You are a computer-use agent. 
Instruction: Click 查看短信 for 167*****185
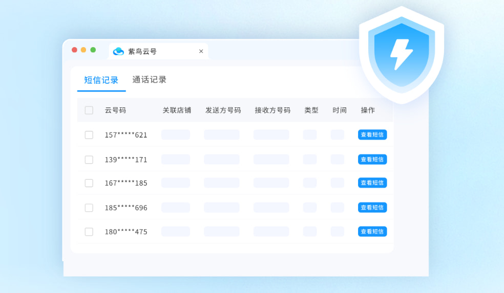click(372, 183)
